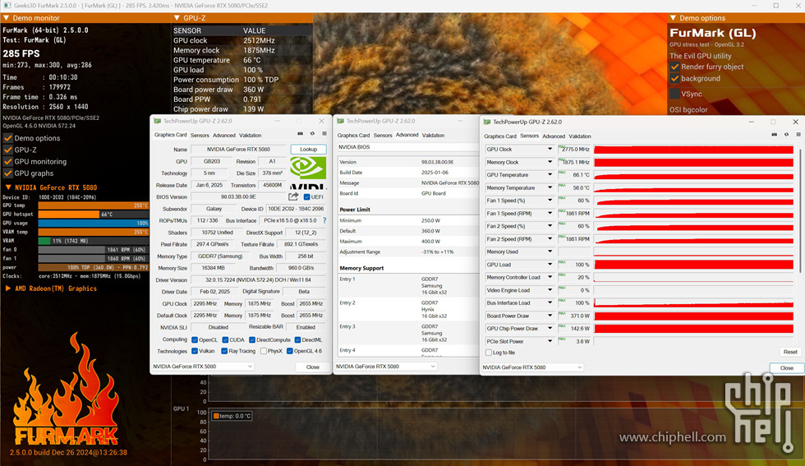Click GPU-Z app icon in Advanced window title bar
Viewport: 805px width, 466px height.
click(340, 121)
